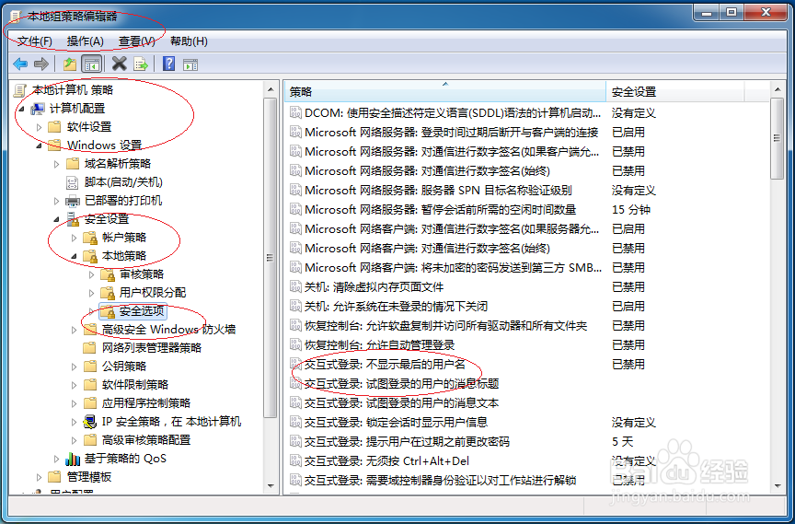Select 网络列表管理器策略 tree item
This screenshot has width=795, height=524.
click(152, 348)
